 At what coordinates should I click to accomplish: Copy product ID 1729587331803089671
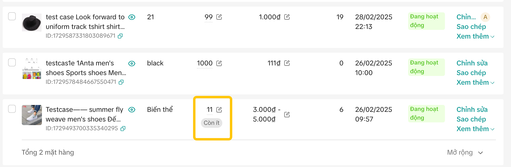coord(120,36)
